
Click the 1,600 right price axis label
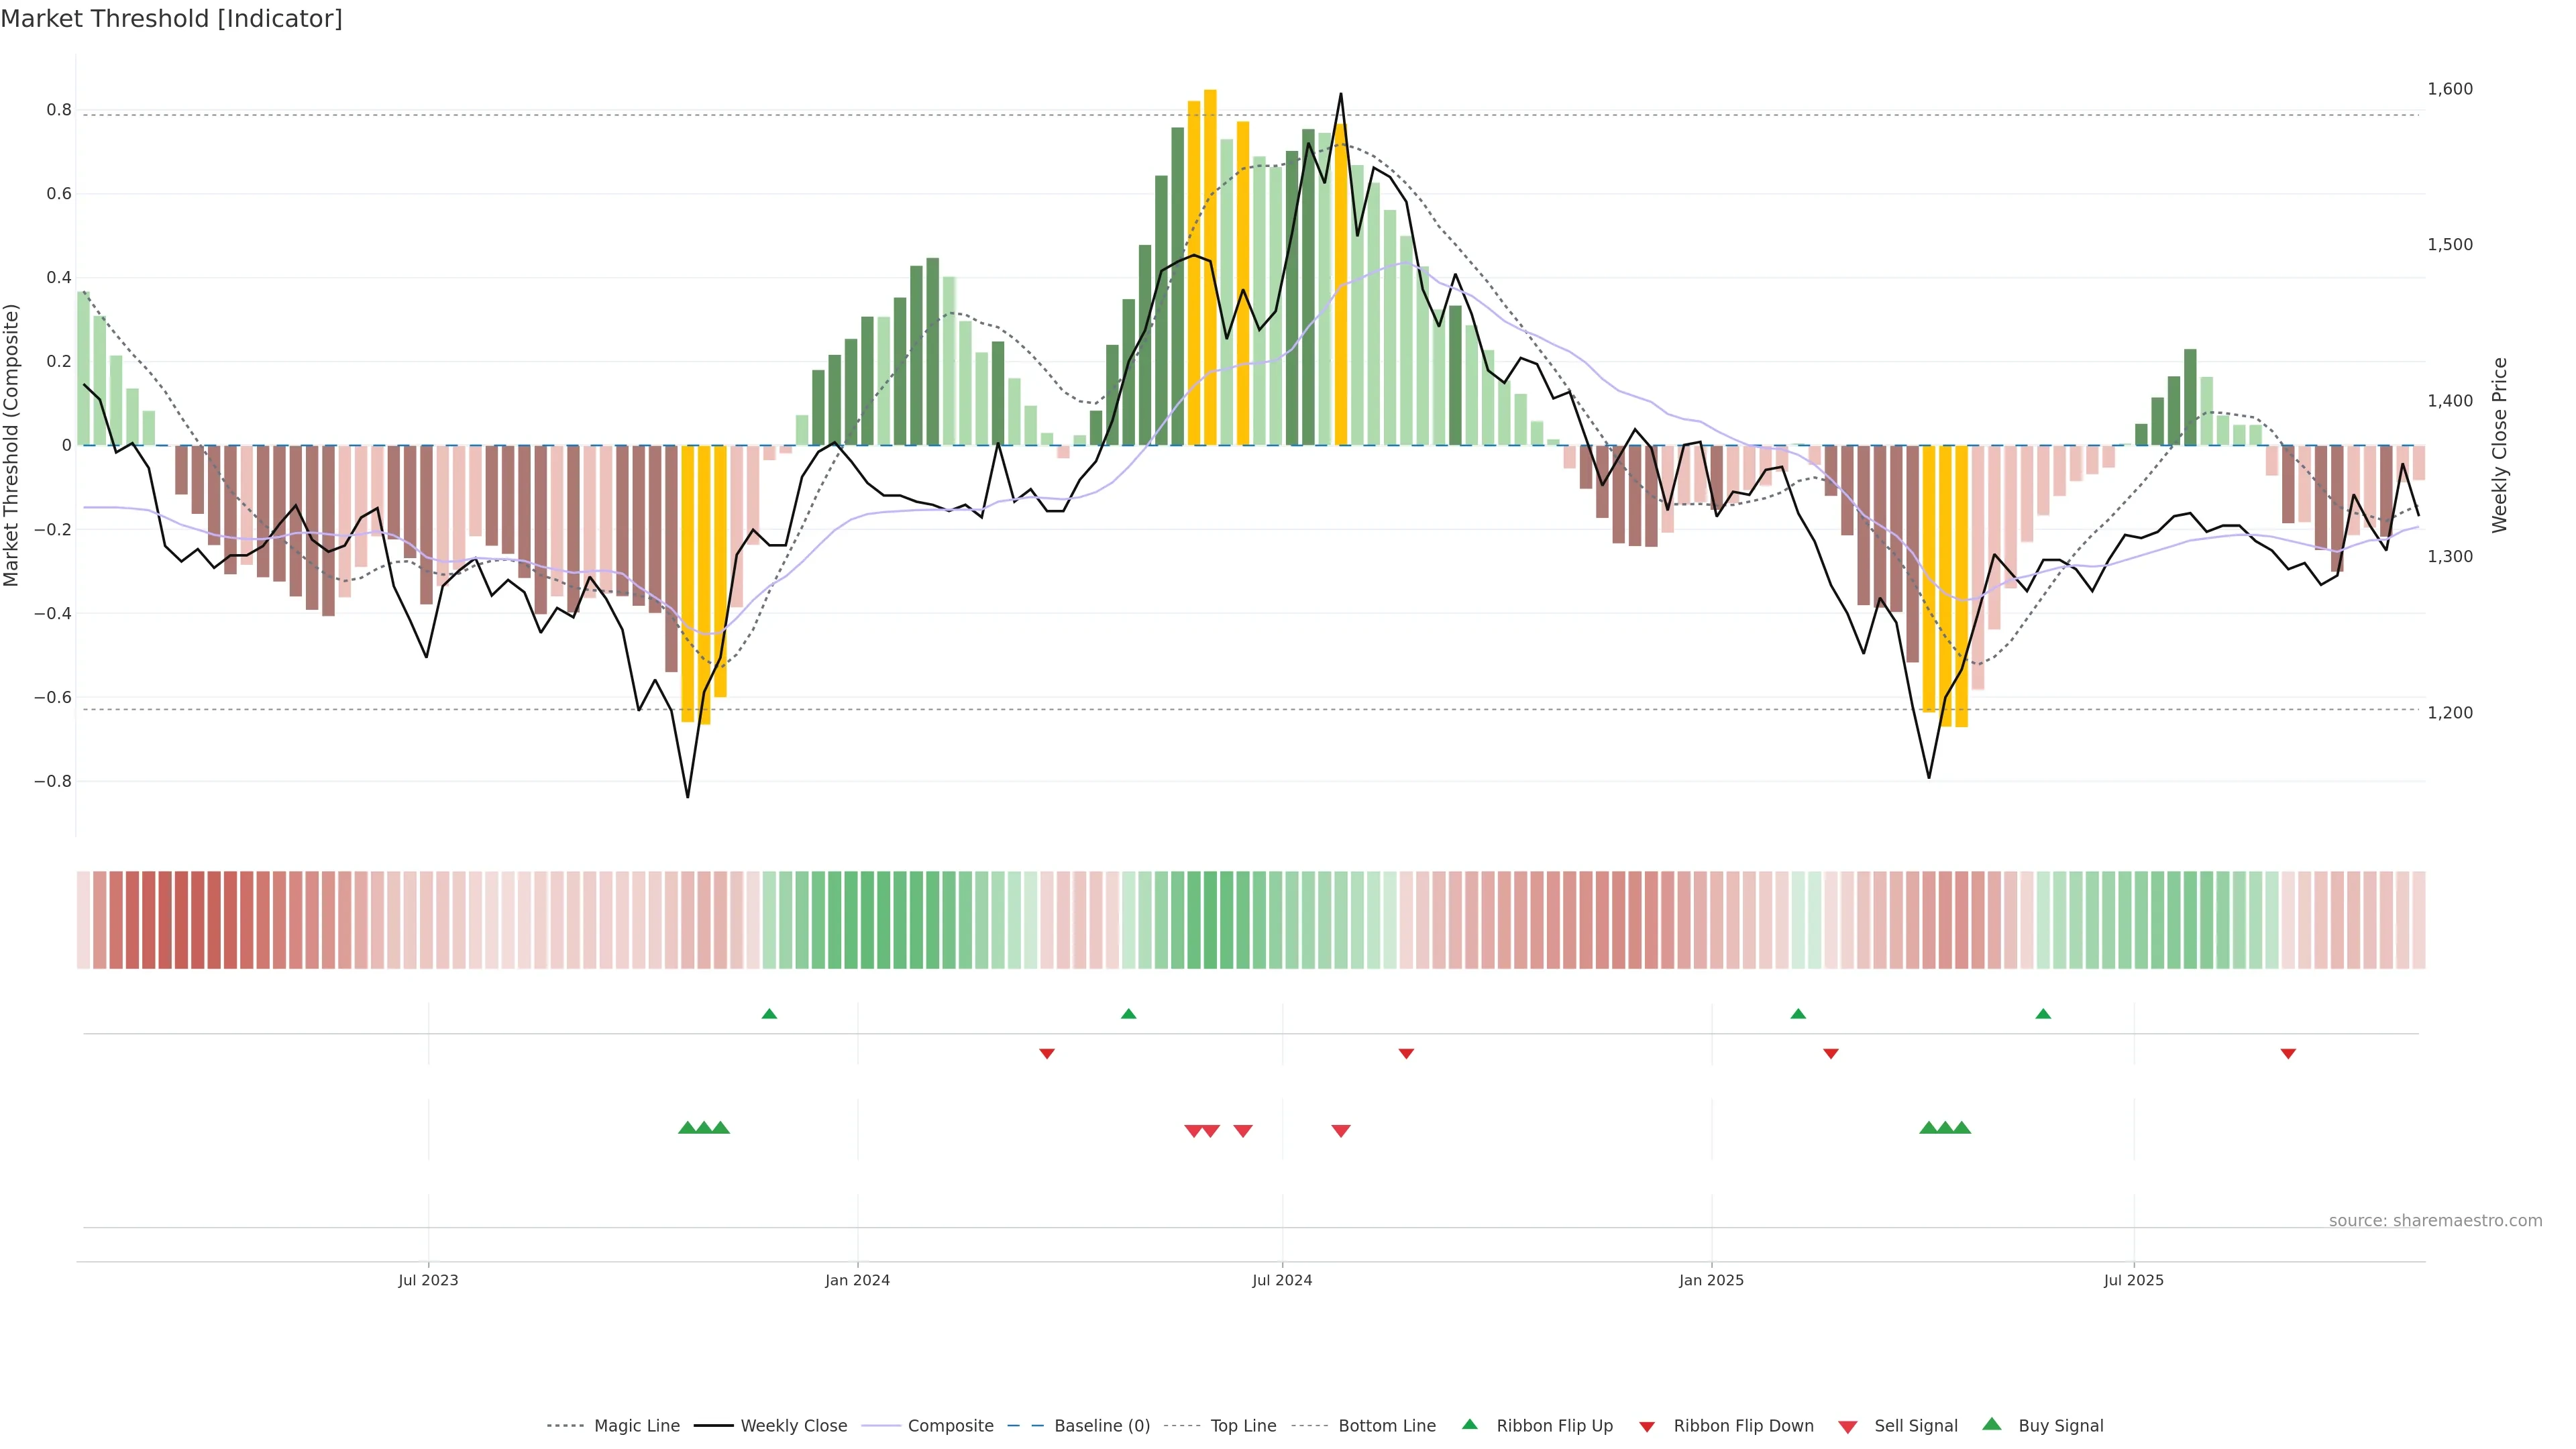click(2450, 89)
